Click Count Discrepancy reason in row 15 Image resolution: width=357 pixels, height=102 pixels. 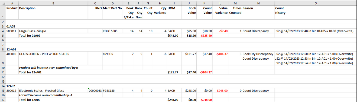tap(258, 91)
